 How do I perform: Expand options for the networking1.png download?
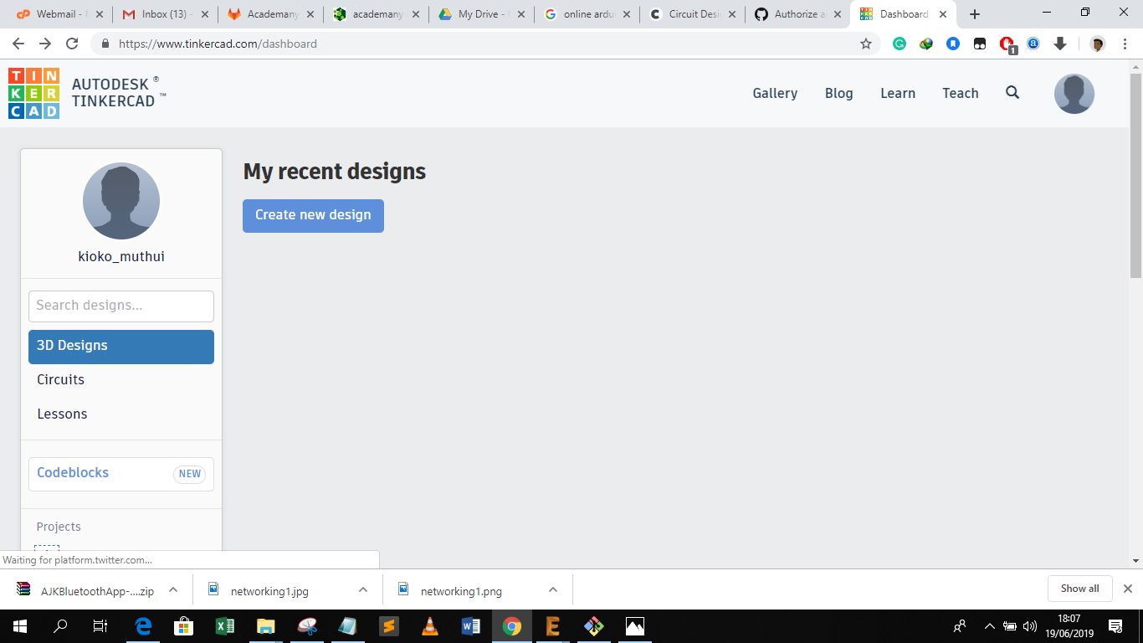coord(553,589)
